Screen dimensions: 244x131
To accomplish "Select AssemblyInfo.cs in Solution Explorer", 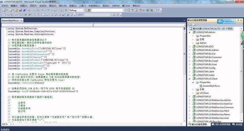I will click(x=211, y=86).
